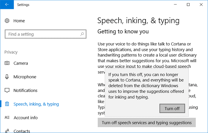
Task: Open the Camera privacy page
Action: pos(21,63)
